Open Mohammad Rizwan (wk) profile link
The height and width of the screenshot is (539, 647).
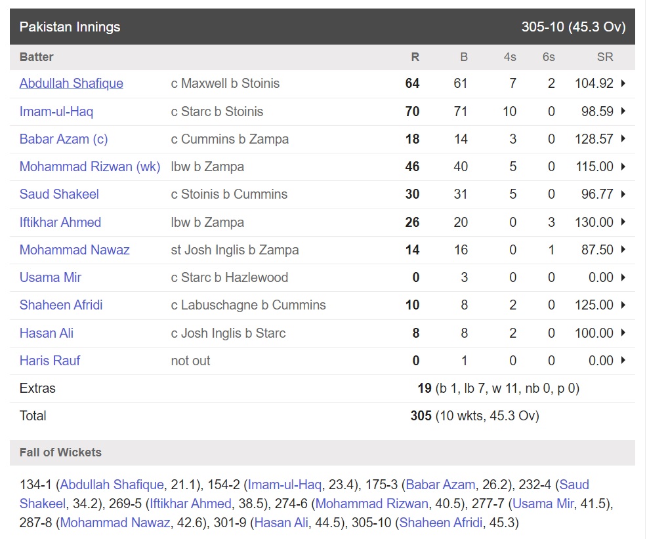point(90,167)
